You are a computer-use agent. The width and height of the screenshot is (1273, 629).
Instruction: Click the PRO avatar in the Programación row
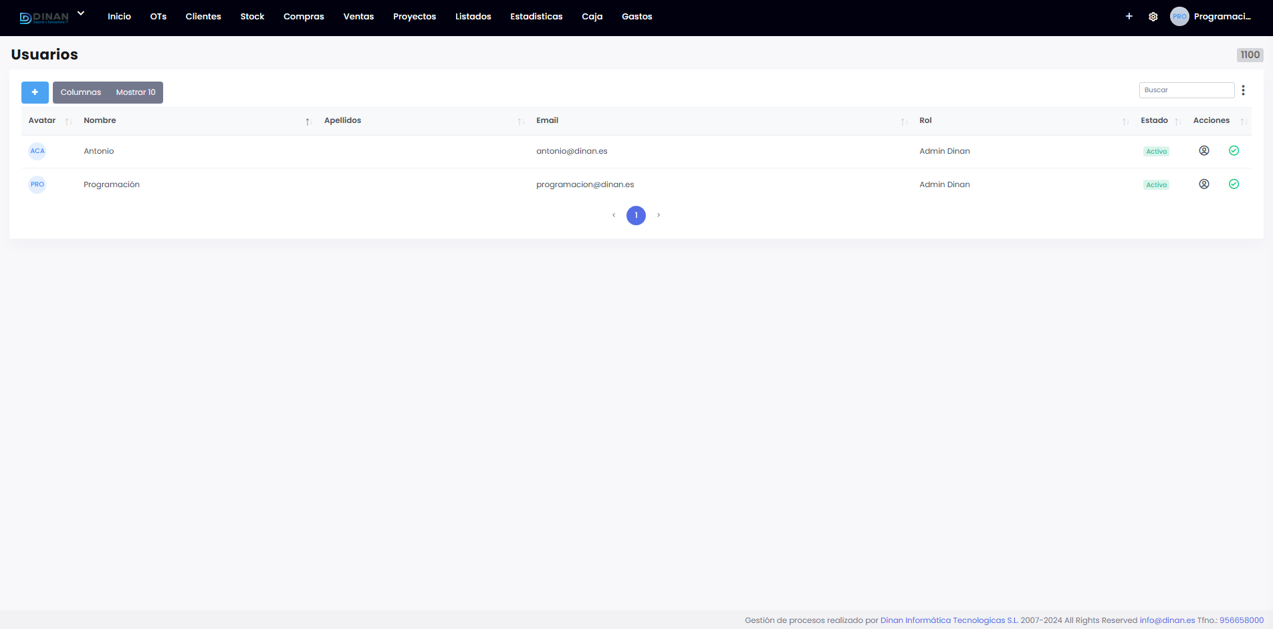tap(37, 184)
